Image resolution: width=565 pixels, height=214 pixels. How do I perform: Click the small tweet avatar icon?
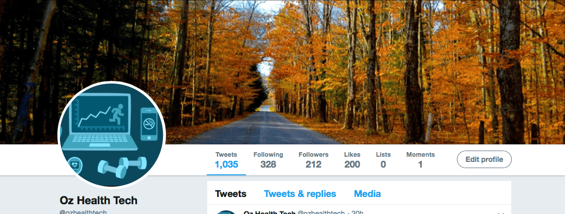(x=226, y=212)
